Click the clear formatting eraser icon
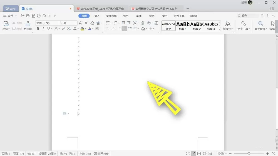Image resolution: width=278 pixels, height=156 pixels. (x=92, y=23)
